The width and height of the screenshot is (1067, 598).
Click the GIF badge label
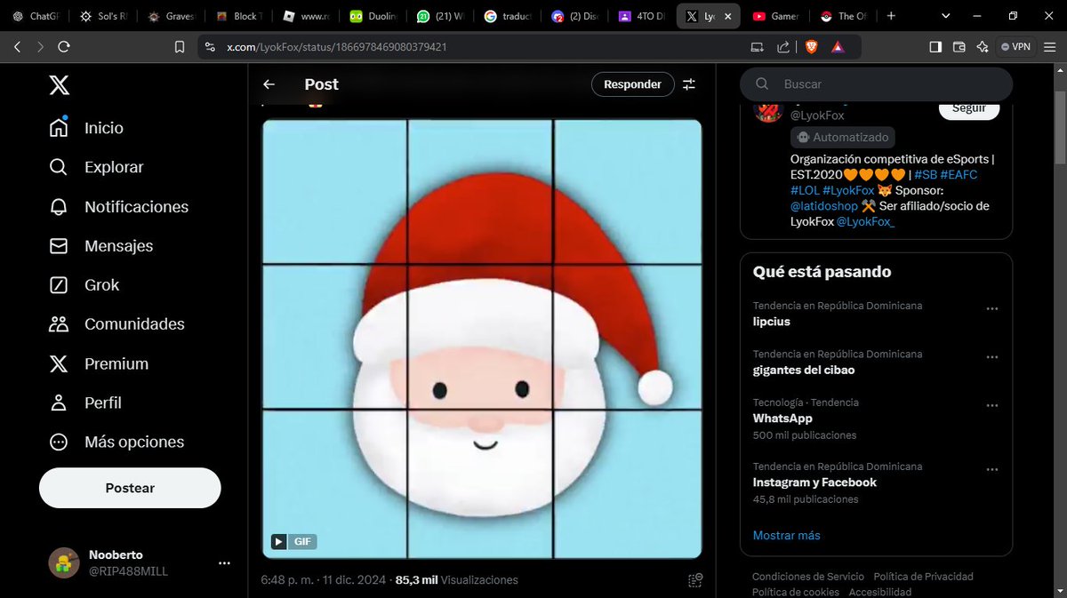[304, 541]
